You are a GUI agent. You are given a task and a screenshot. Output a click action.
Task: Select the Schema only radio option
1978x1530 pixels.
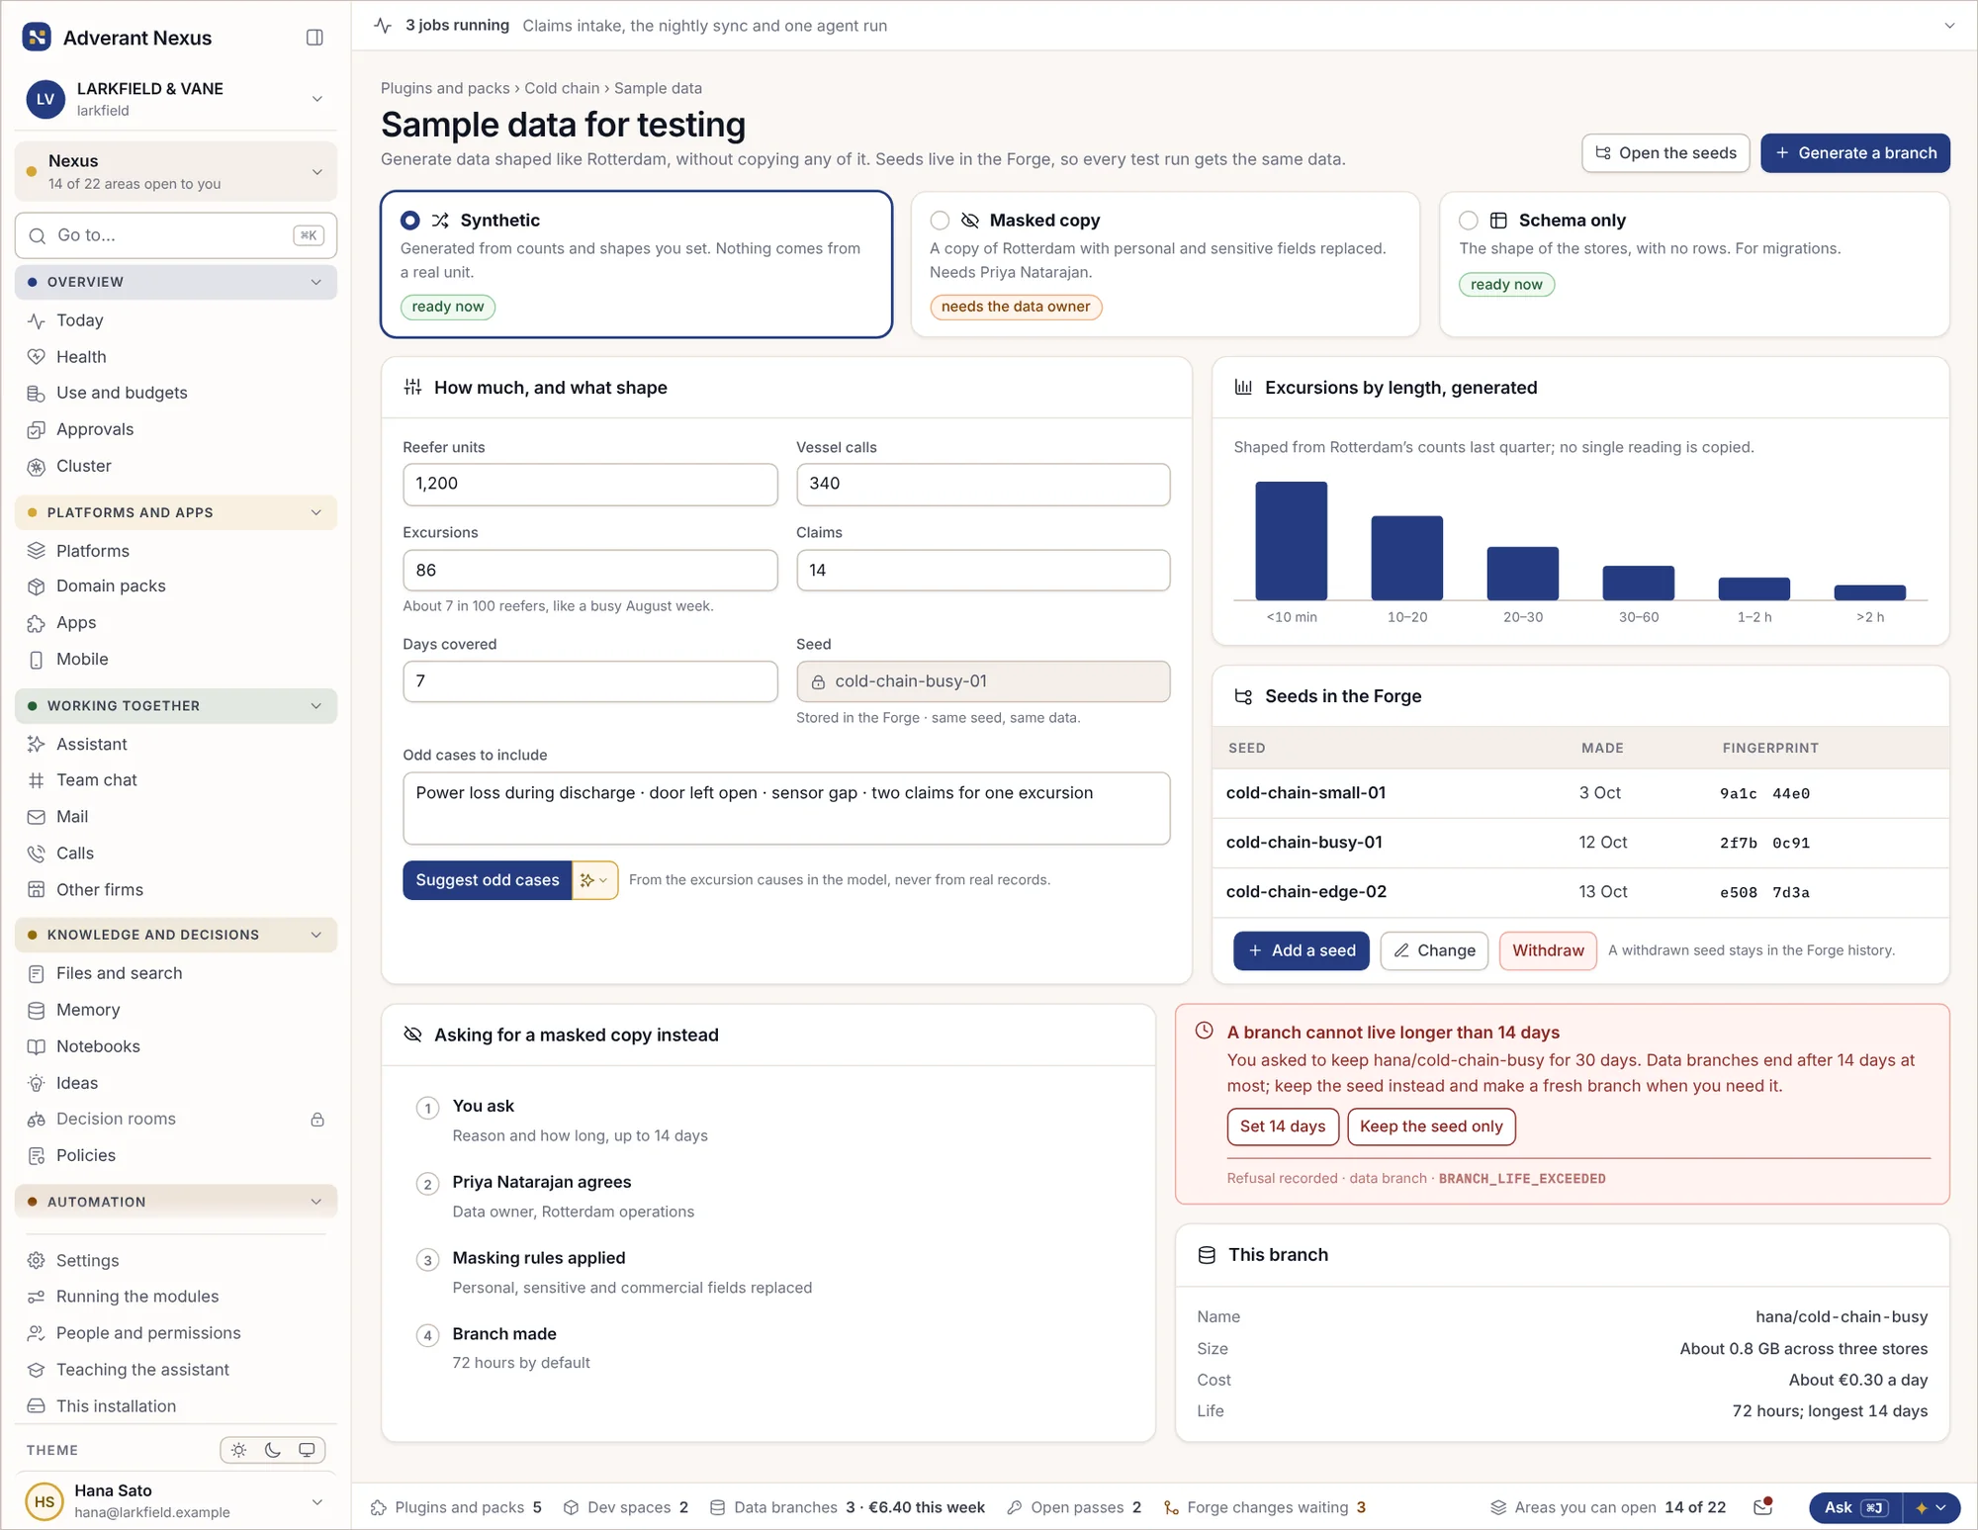[1469, 221]
